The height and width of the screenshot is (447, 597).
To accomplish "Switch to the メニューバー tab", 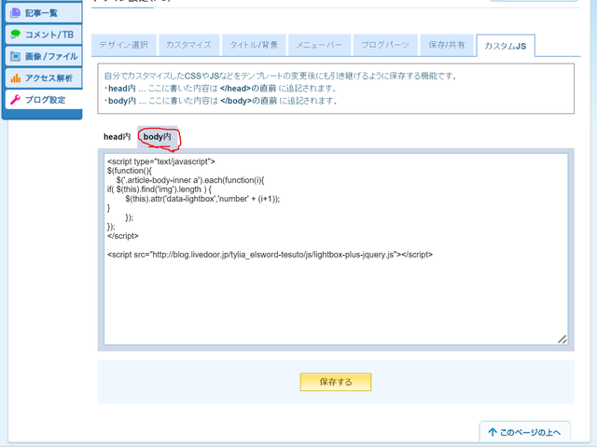I will (319, 45).
